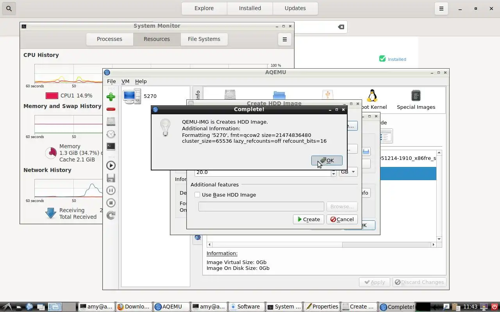Click Discard Changes button in AQEMU
This screenshot has width=500, height=312.
pos(420,282)
